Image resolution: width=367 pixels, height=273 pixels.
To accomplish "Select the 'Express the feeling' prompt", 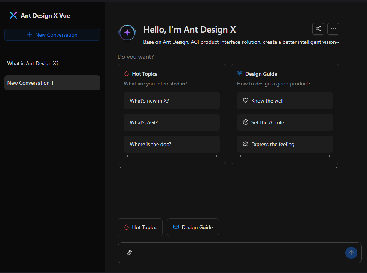I will point(285,145).
